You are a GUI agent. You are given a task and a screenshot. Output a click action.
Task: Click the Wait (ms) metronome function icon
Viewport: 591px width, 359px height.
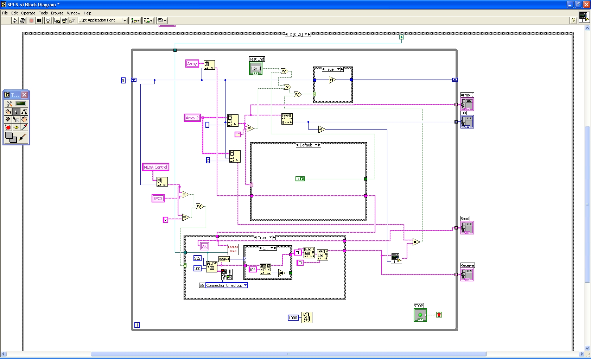(307, 317)
